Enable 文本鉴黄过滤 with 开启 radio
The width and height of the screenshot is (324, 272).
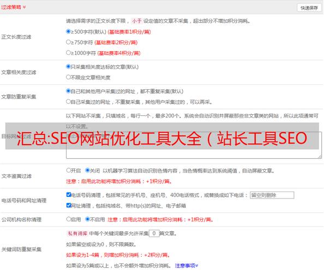click(69, 170)
